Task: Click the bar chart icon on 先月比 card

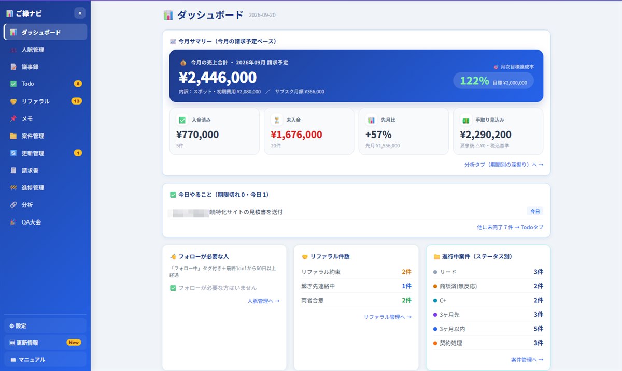Action: [x=371, y=120]
